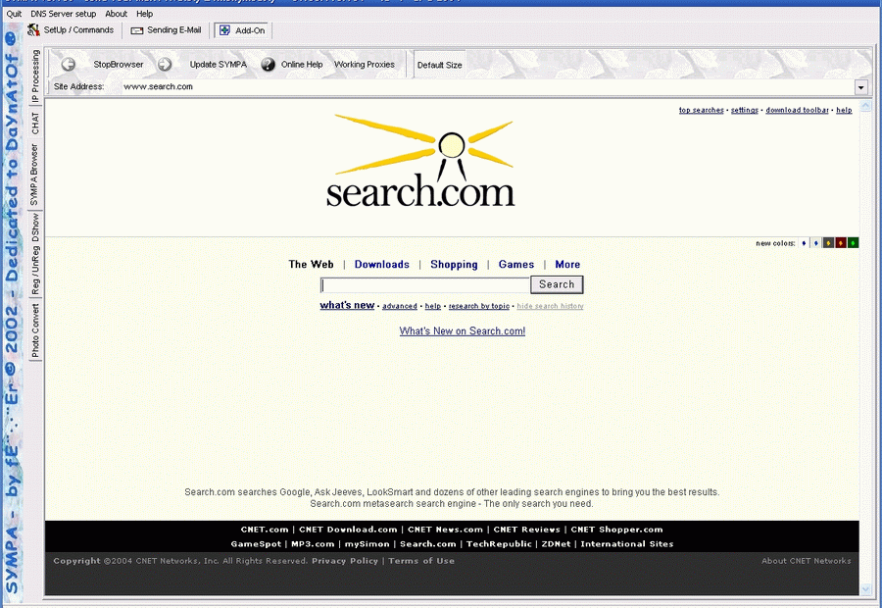882x608 pixels.
Task: Click the StopBrowser button
Action: point(119,65)
